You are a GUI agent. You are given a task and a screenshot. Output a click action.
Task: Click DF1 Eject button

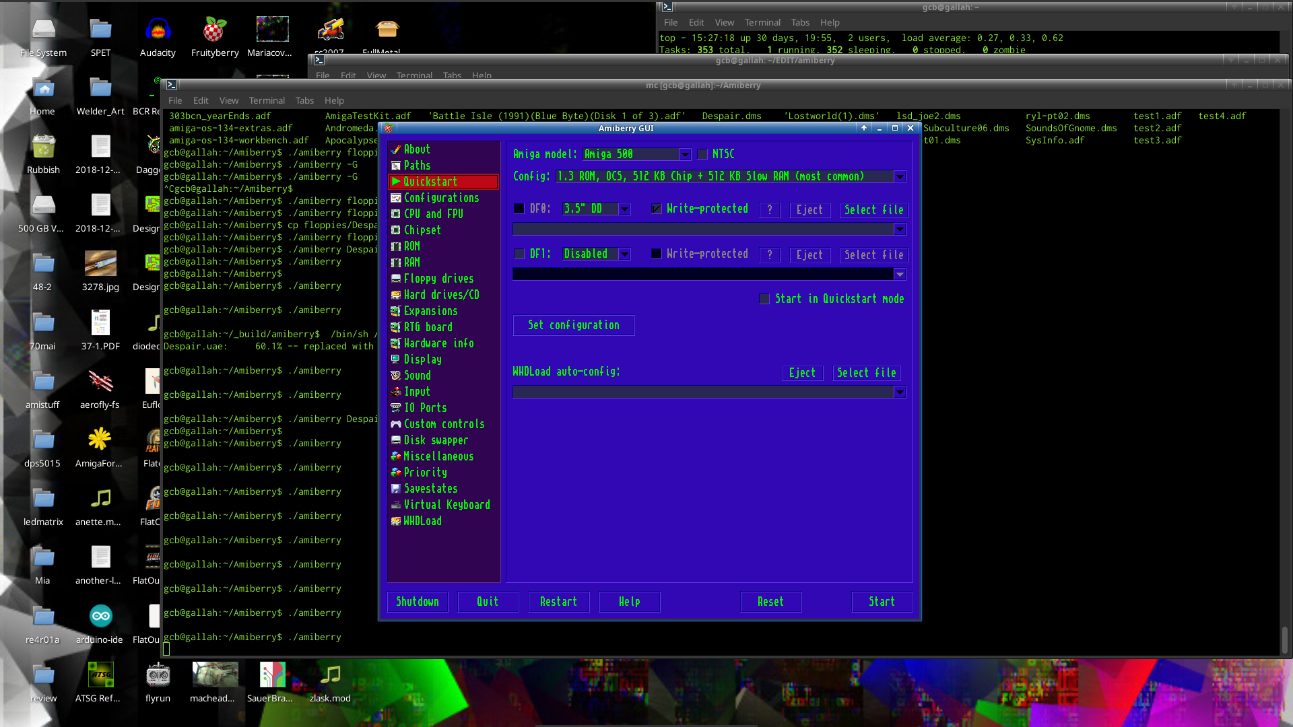(810, 255)
